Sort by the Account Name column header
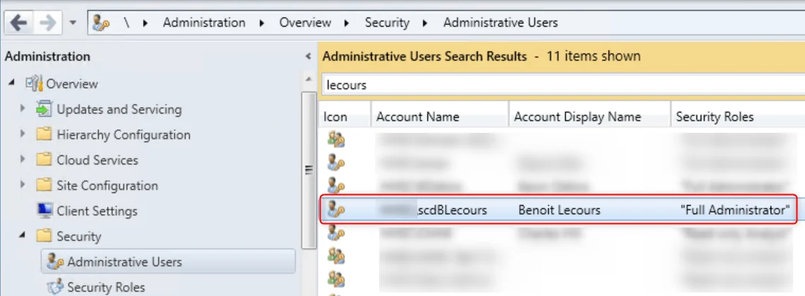 (x=439, y=117)
